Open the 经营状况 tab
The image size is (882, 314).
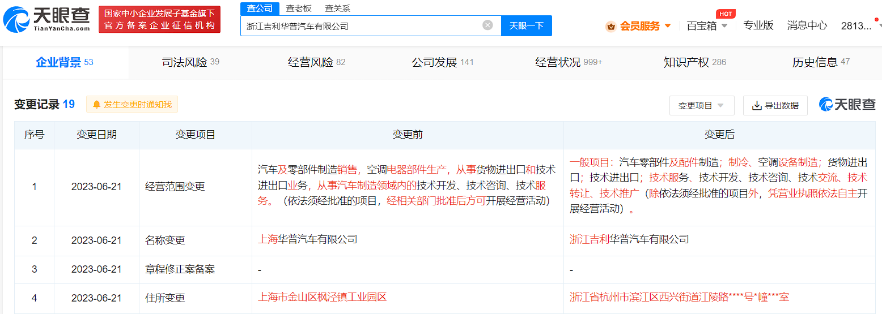[569, 62]
